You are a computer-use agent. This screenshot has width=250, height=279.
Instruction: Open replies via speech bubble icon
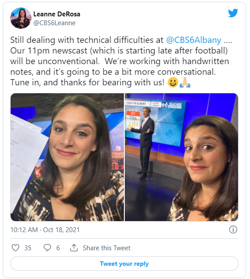47,248
